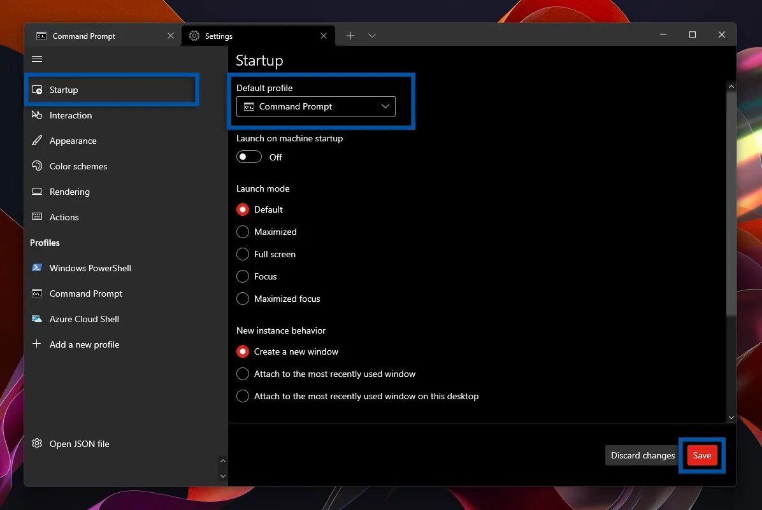Open the new tab options chevron

coord(371,36)
